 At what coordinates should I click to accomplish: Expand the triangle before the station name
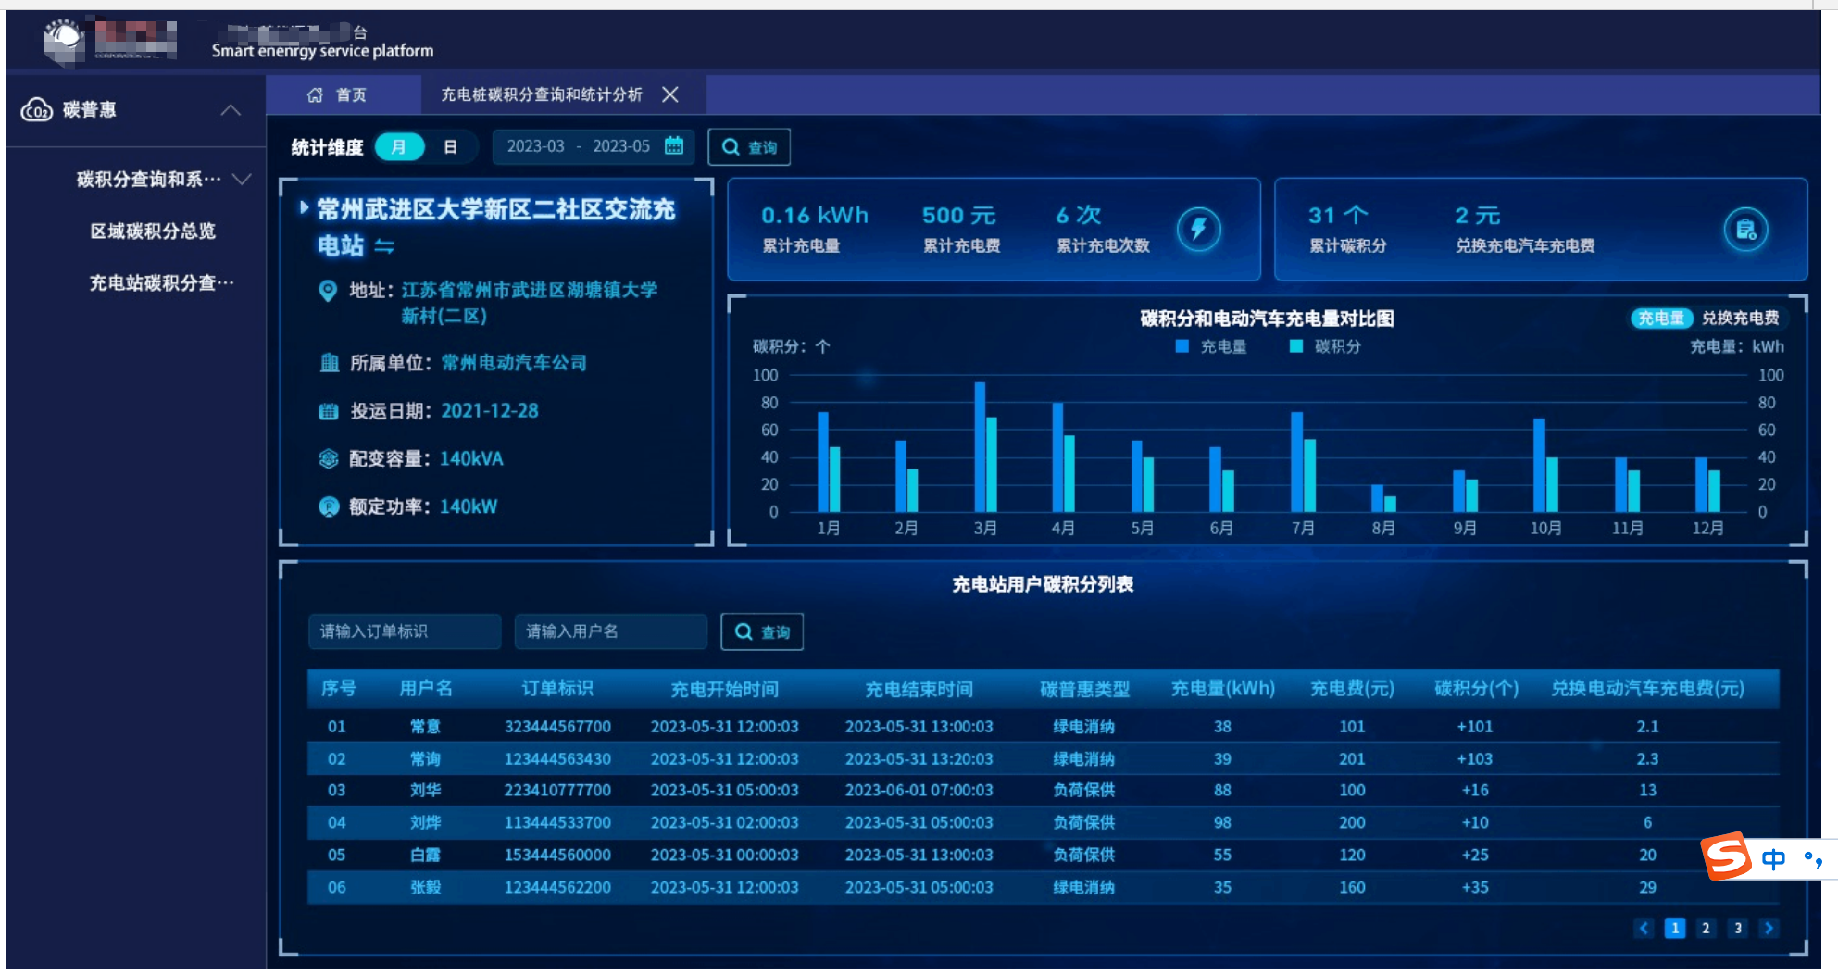point(304,207)
